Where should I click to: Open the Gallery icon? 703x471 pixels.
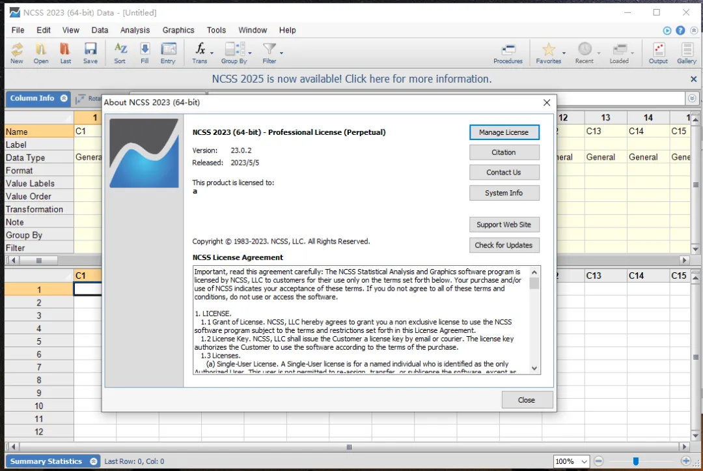click(x=687, y=53)
